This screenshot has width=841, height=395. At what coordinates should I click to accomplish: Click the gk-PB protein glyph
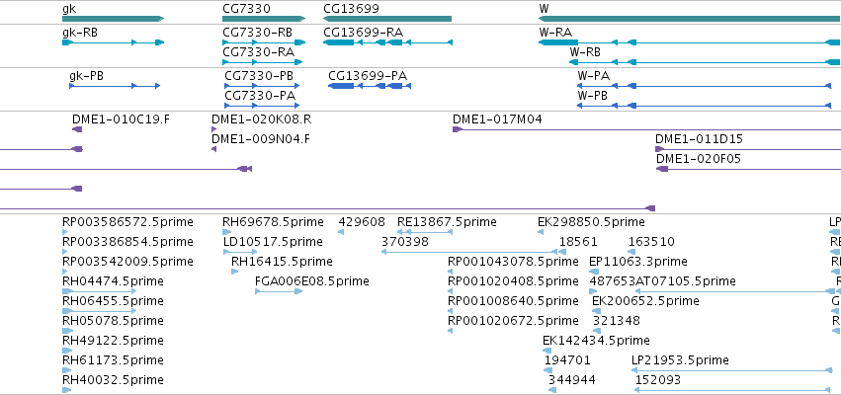tap(115, 86)
